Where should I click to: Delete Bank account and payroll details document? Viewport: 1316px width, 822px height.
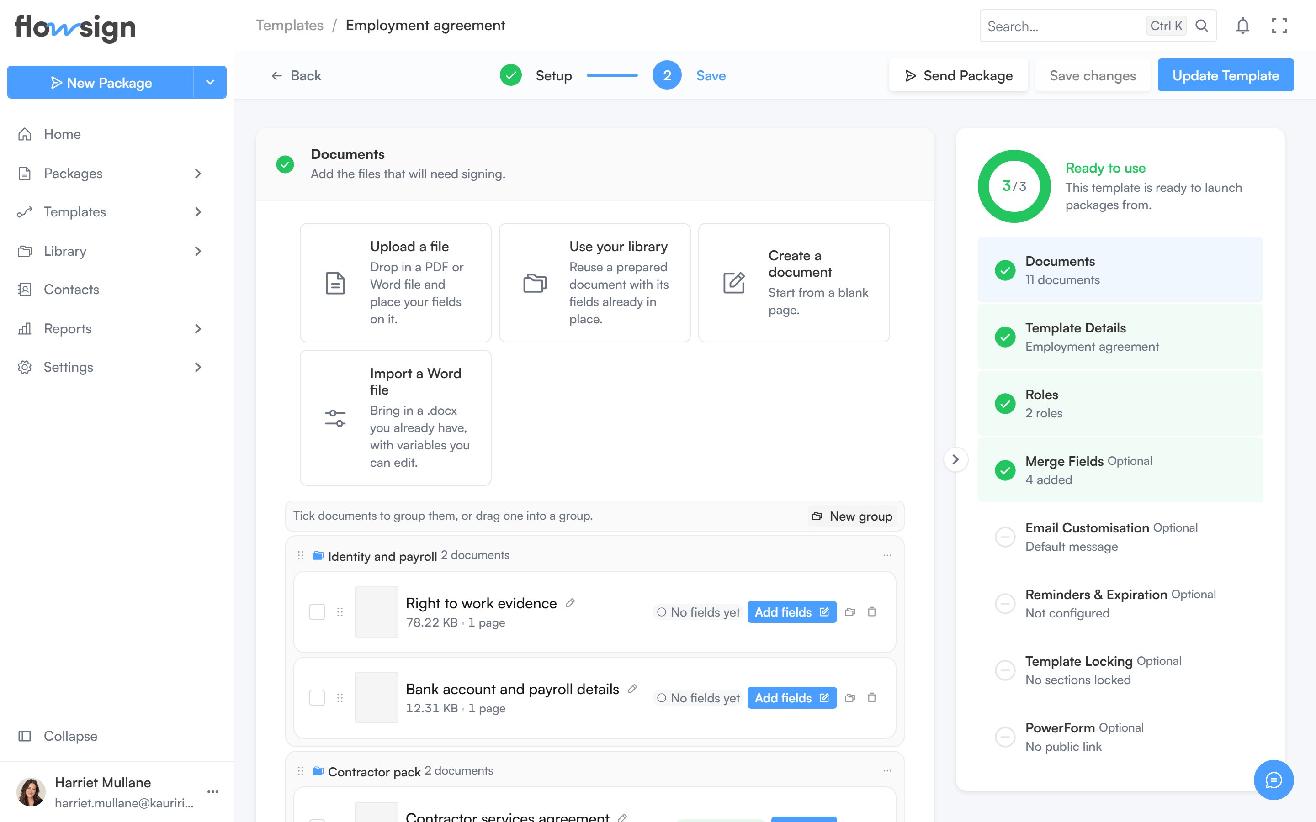872,698
